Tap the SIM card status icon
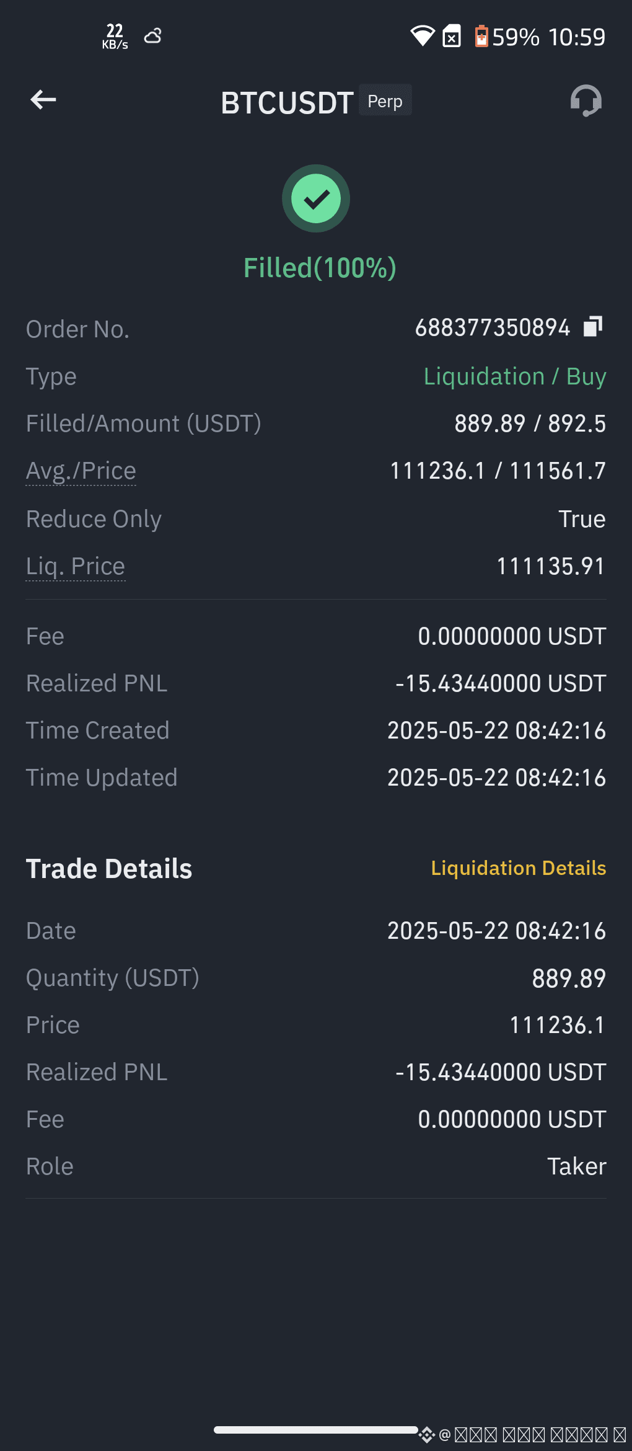The width and height of the screenshot is (632, 1451). (452, 36)
